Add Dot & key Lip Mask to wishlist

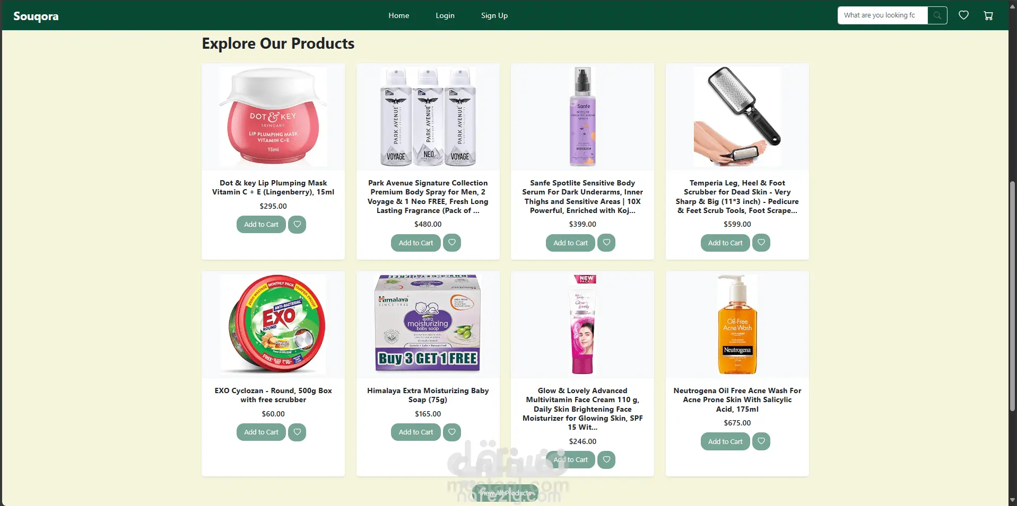click(297, 224)
